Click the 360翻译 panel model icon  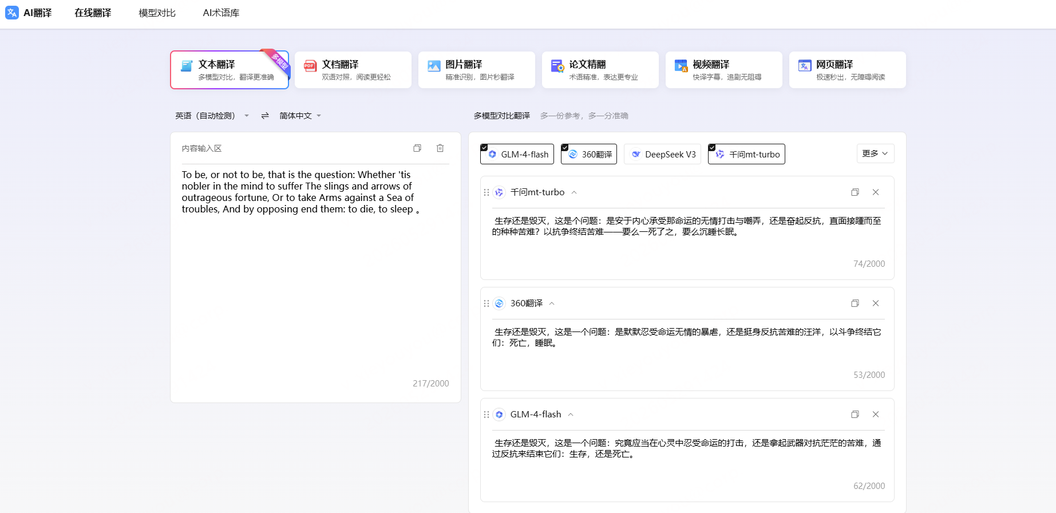click(499, 303)
